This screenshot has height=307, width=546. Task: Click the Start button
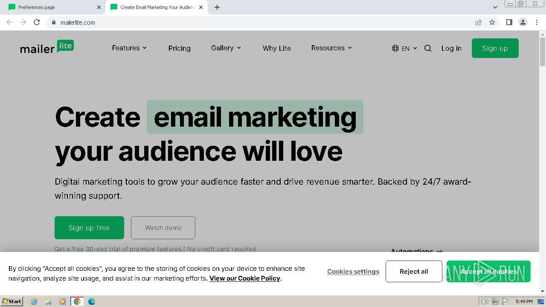click(x=12, y=301)
